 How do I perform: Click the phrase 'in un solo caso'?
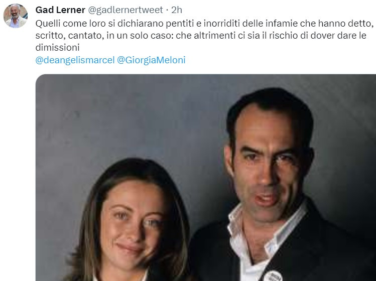pos(140,36)
